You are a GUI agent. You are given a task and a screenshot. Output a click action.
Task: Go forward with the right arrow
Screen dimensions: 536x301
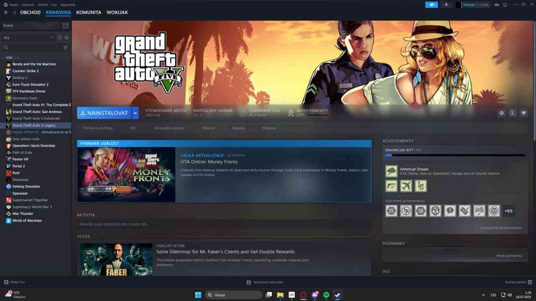(14, 12)
